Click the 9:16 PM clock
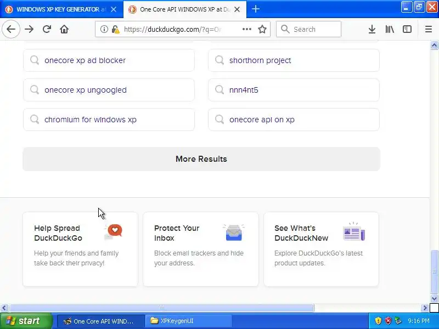The width and height of the screenshot is (439, 329). point(419,321)
